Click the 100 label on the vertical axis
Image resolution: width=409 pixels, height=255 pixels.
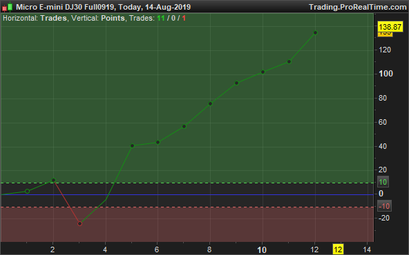coord(386,74)
